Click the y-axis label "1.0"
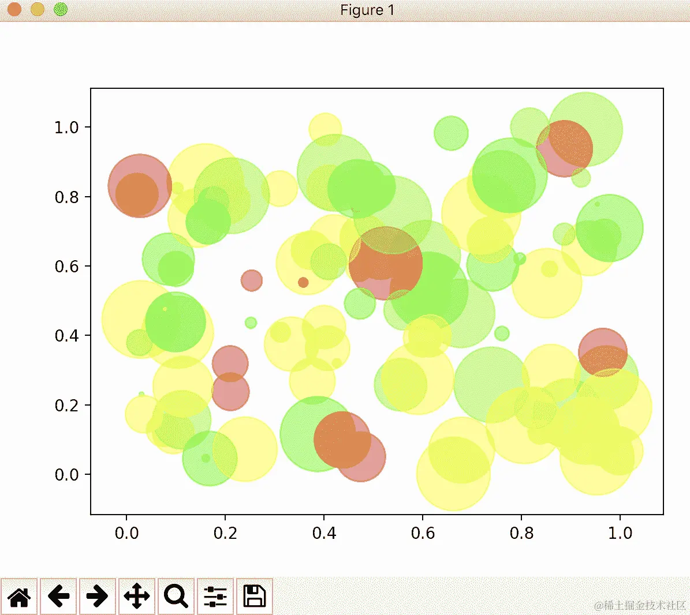 click(x=66, y=127)
